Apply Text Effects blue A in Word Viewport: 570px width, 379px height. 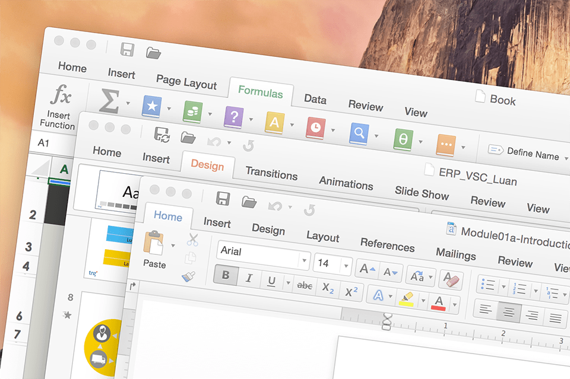pos(378,295)
